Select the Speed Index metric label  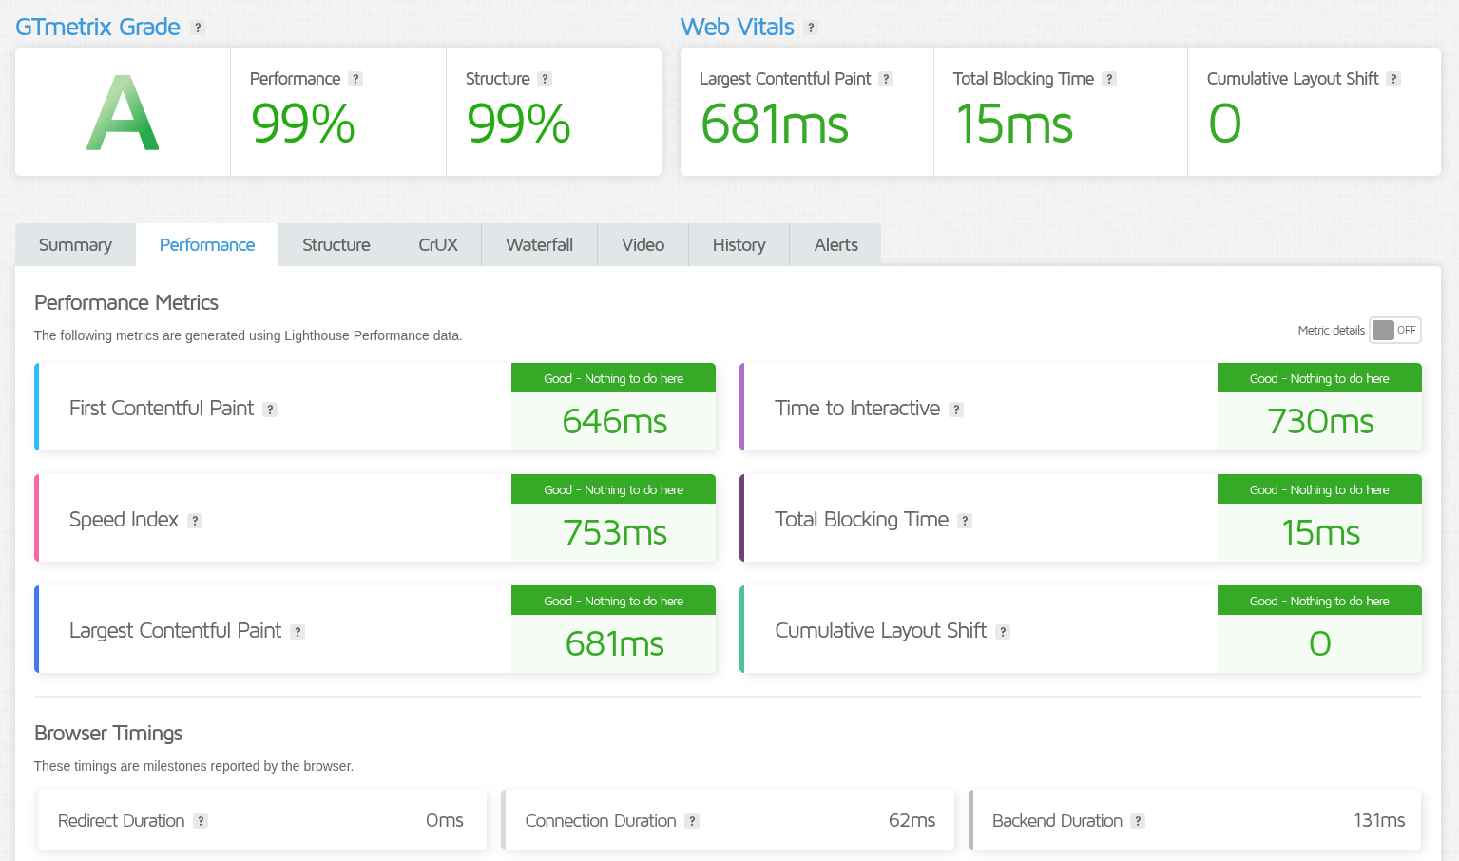[x=124, y=520]
